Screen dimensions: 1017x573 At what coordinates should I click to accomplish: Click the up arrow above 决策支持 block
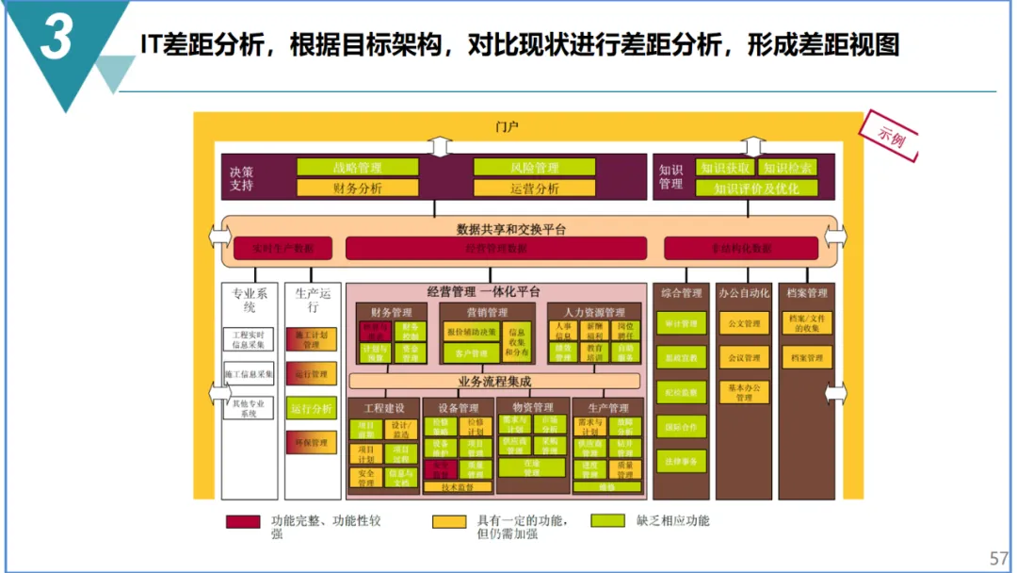tap(440, 144)
